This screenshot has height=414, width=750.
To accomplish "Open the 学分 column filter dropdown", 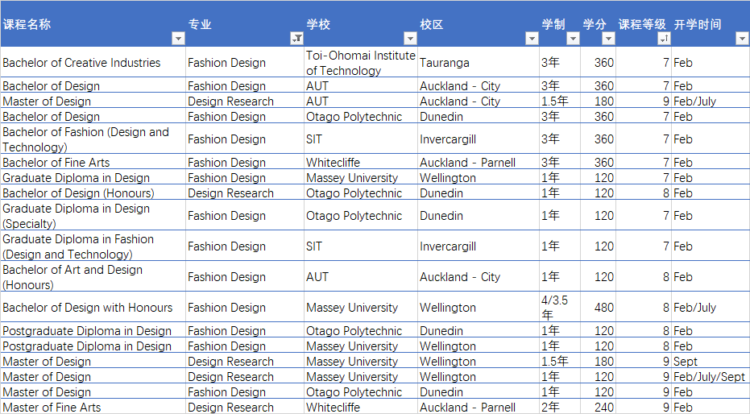I will click(x=608, y=38).
